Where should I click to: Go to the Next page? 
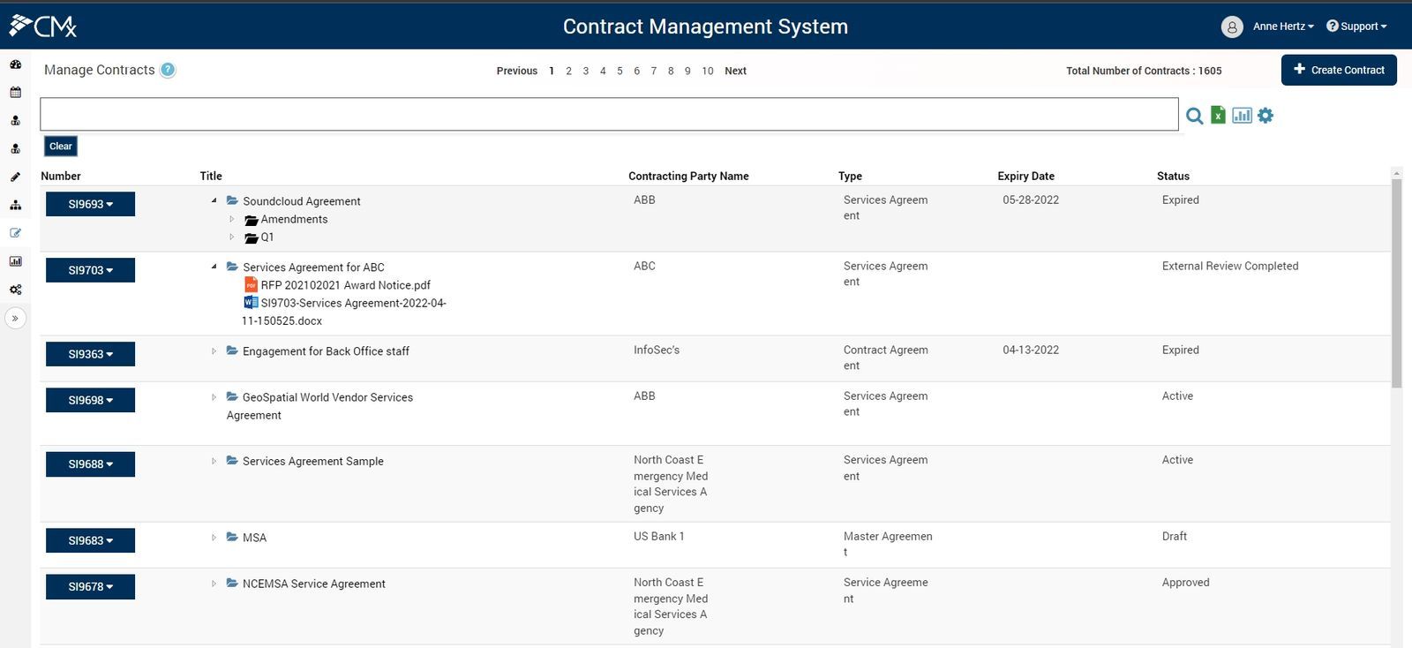pos(735,71)
